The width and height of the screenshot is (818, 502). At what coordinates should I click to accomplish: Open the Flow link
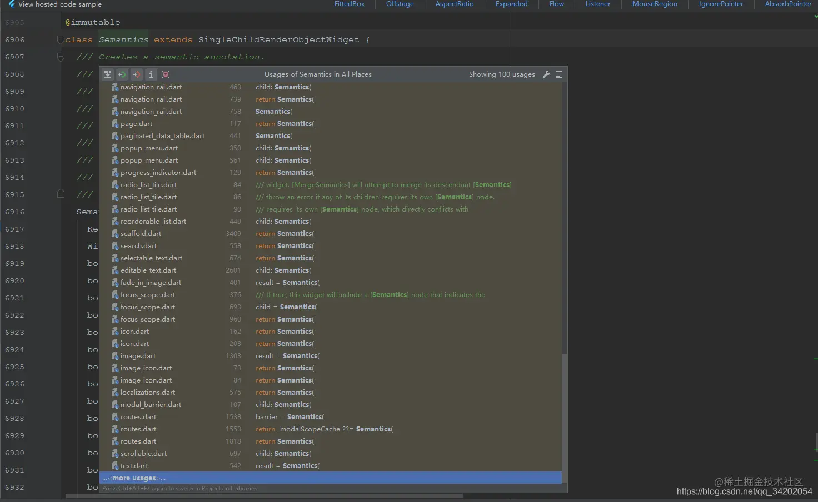(x=557, y=4)
